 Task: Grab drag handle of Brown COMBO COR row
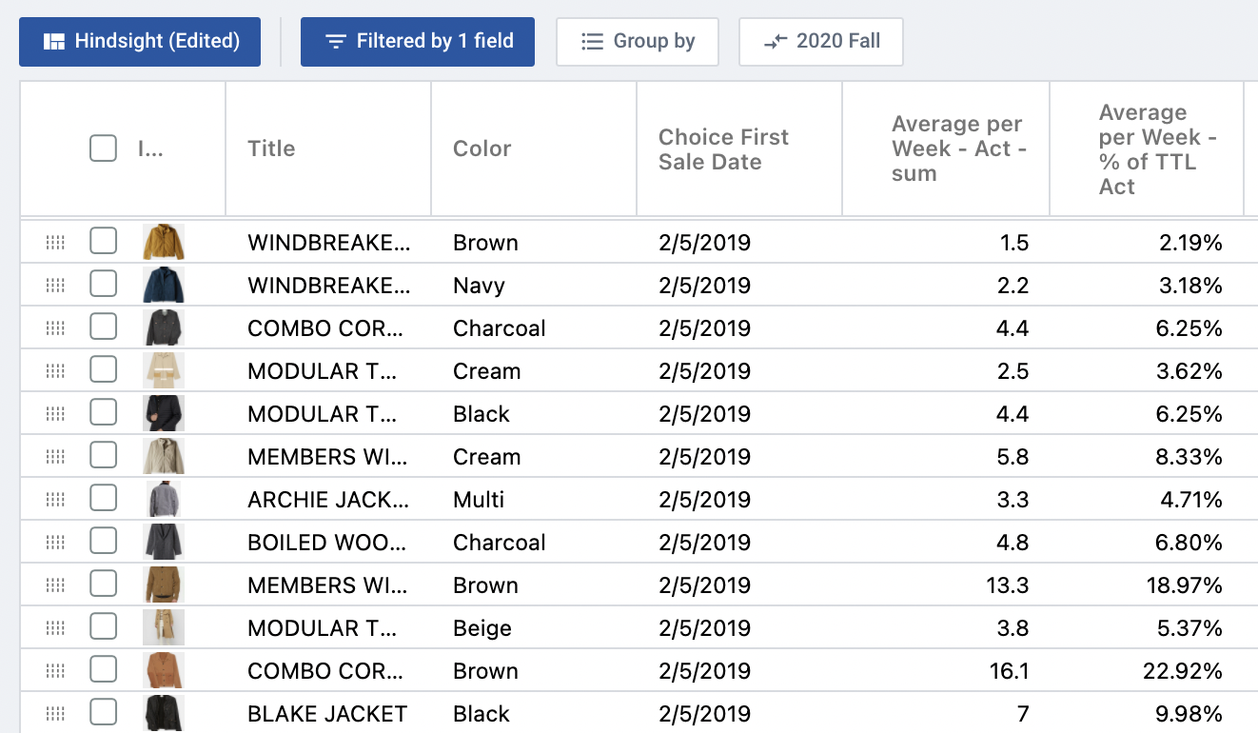[55, 671]
